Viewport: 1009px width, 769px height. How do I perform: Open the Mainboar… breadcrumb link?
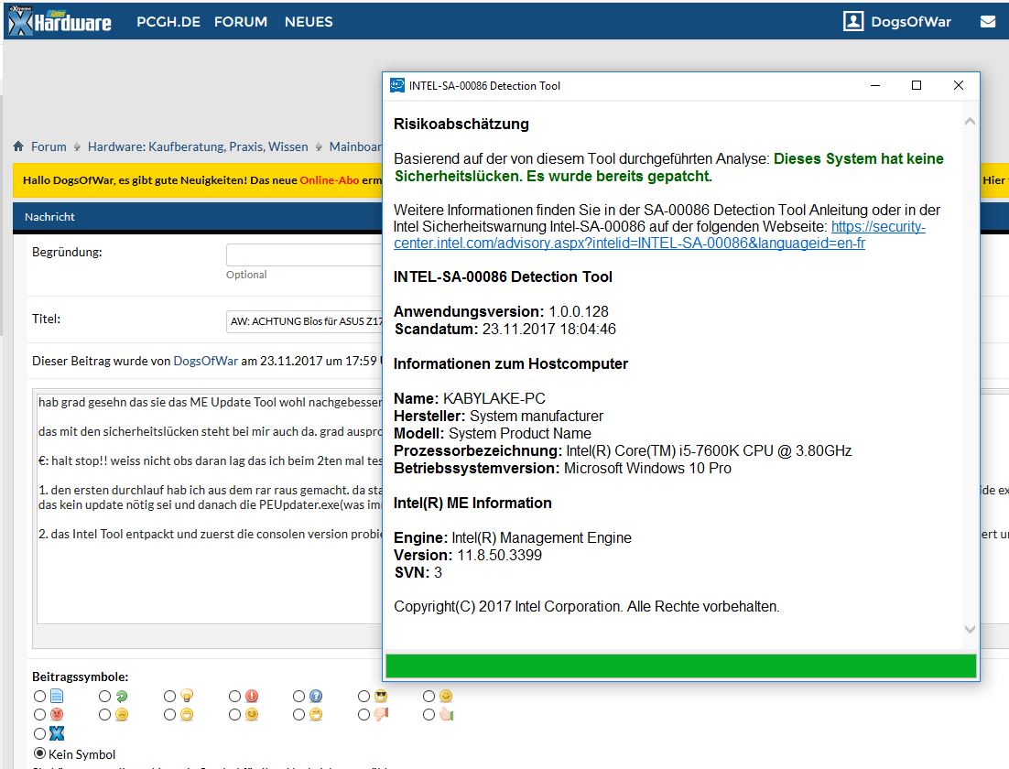(356, 146)
